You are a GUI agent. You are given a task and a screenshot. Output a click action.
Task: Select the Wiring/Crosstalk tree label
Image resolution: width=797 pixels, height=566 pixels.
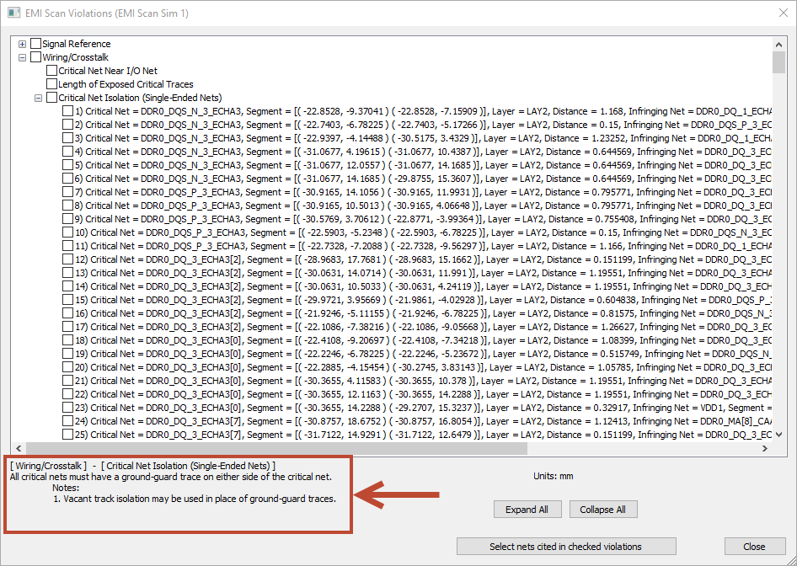pos(75,57)
